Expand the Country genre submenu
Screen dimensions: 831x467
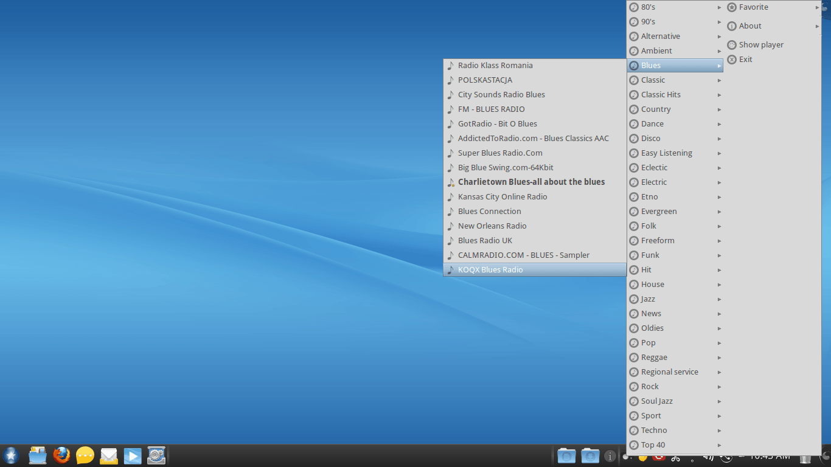click(720, 109)
